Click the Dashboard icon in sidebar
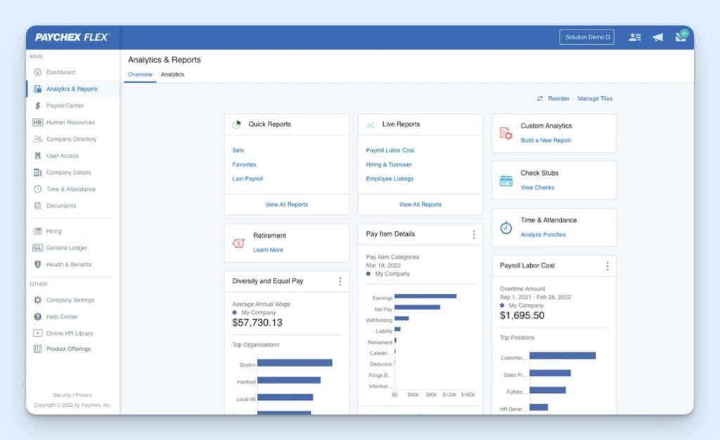The image size is (720, 440). point(38,72)
